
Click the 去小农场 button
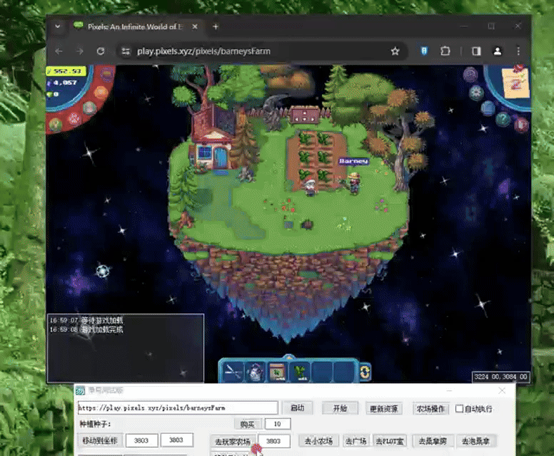pos(318,441)
